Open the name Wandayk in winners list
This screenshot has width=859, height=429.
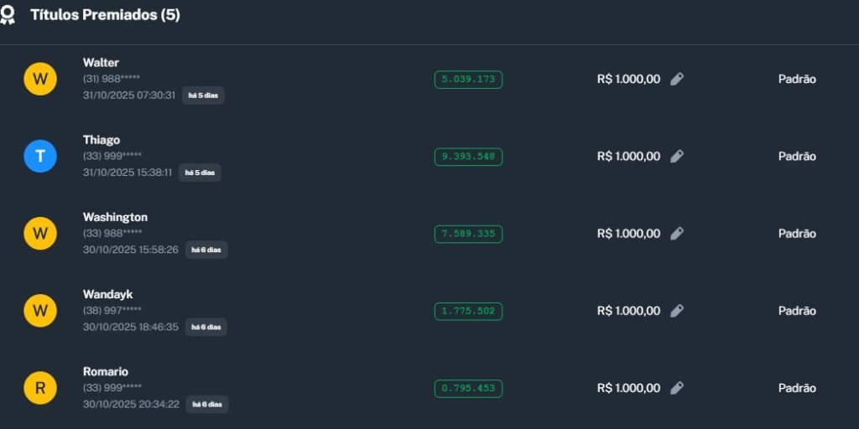tap(107, 294)
